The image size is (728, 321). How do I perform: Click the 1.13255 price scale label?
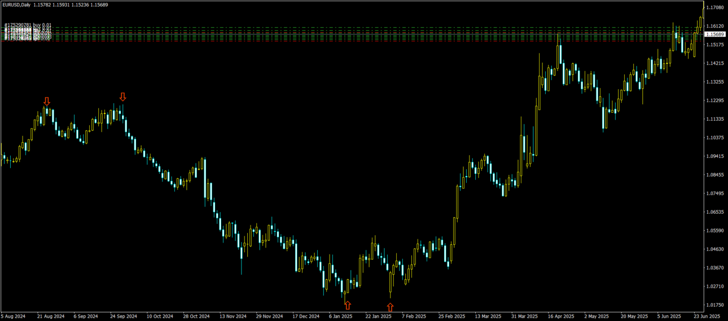pos(715,82)
